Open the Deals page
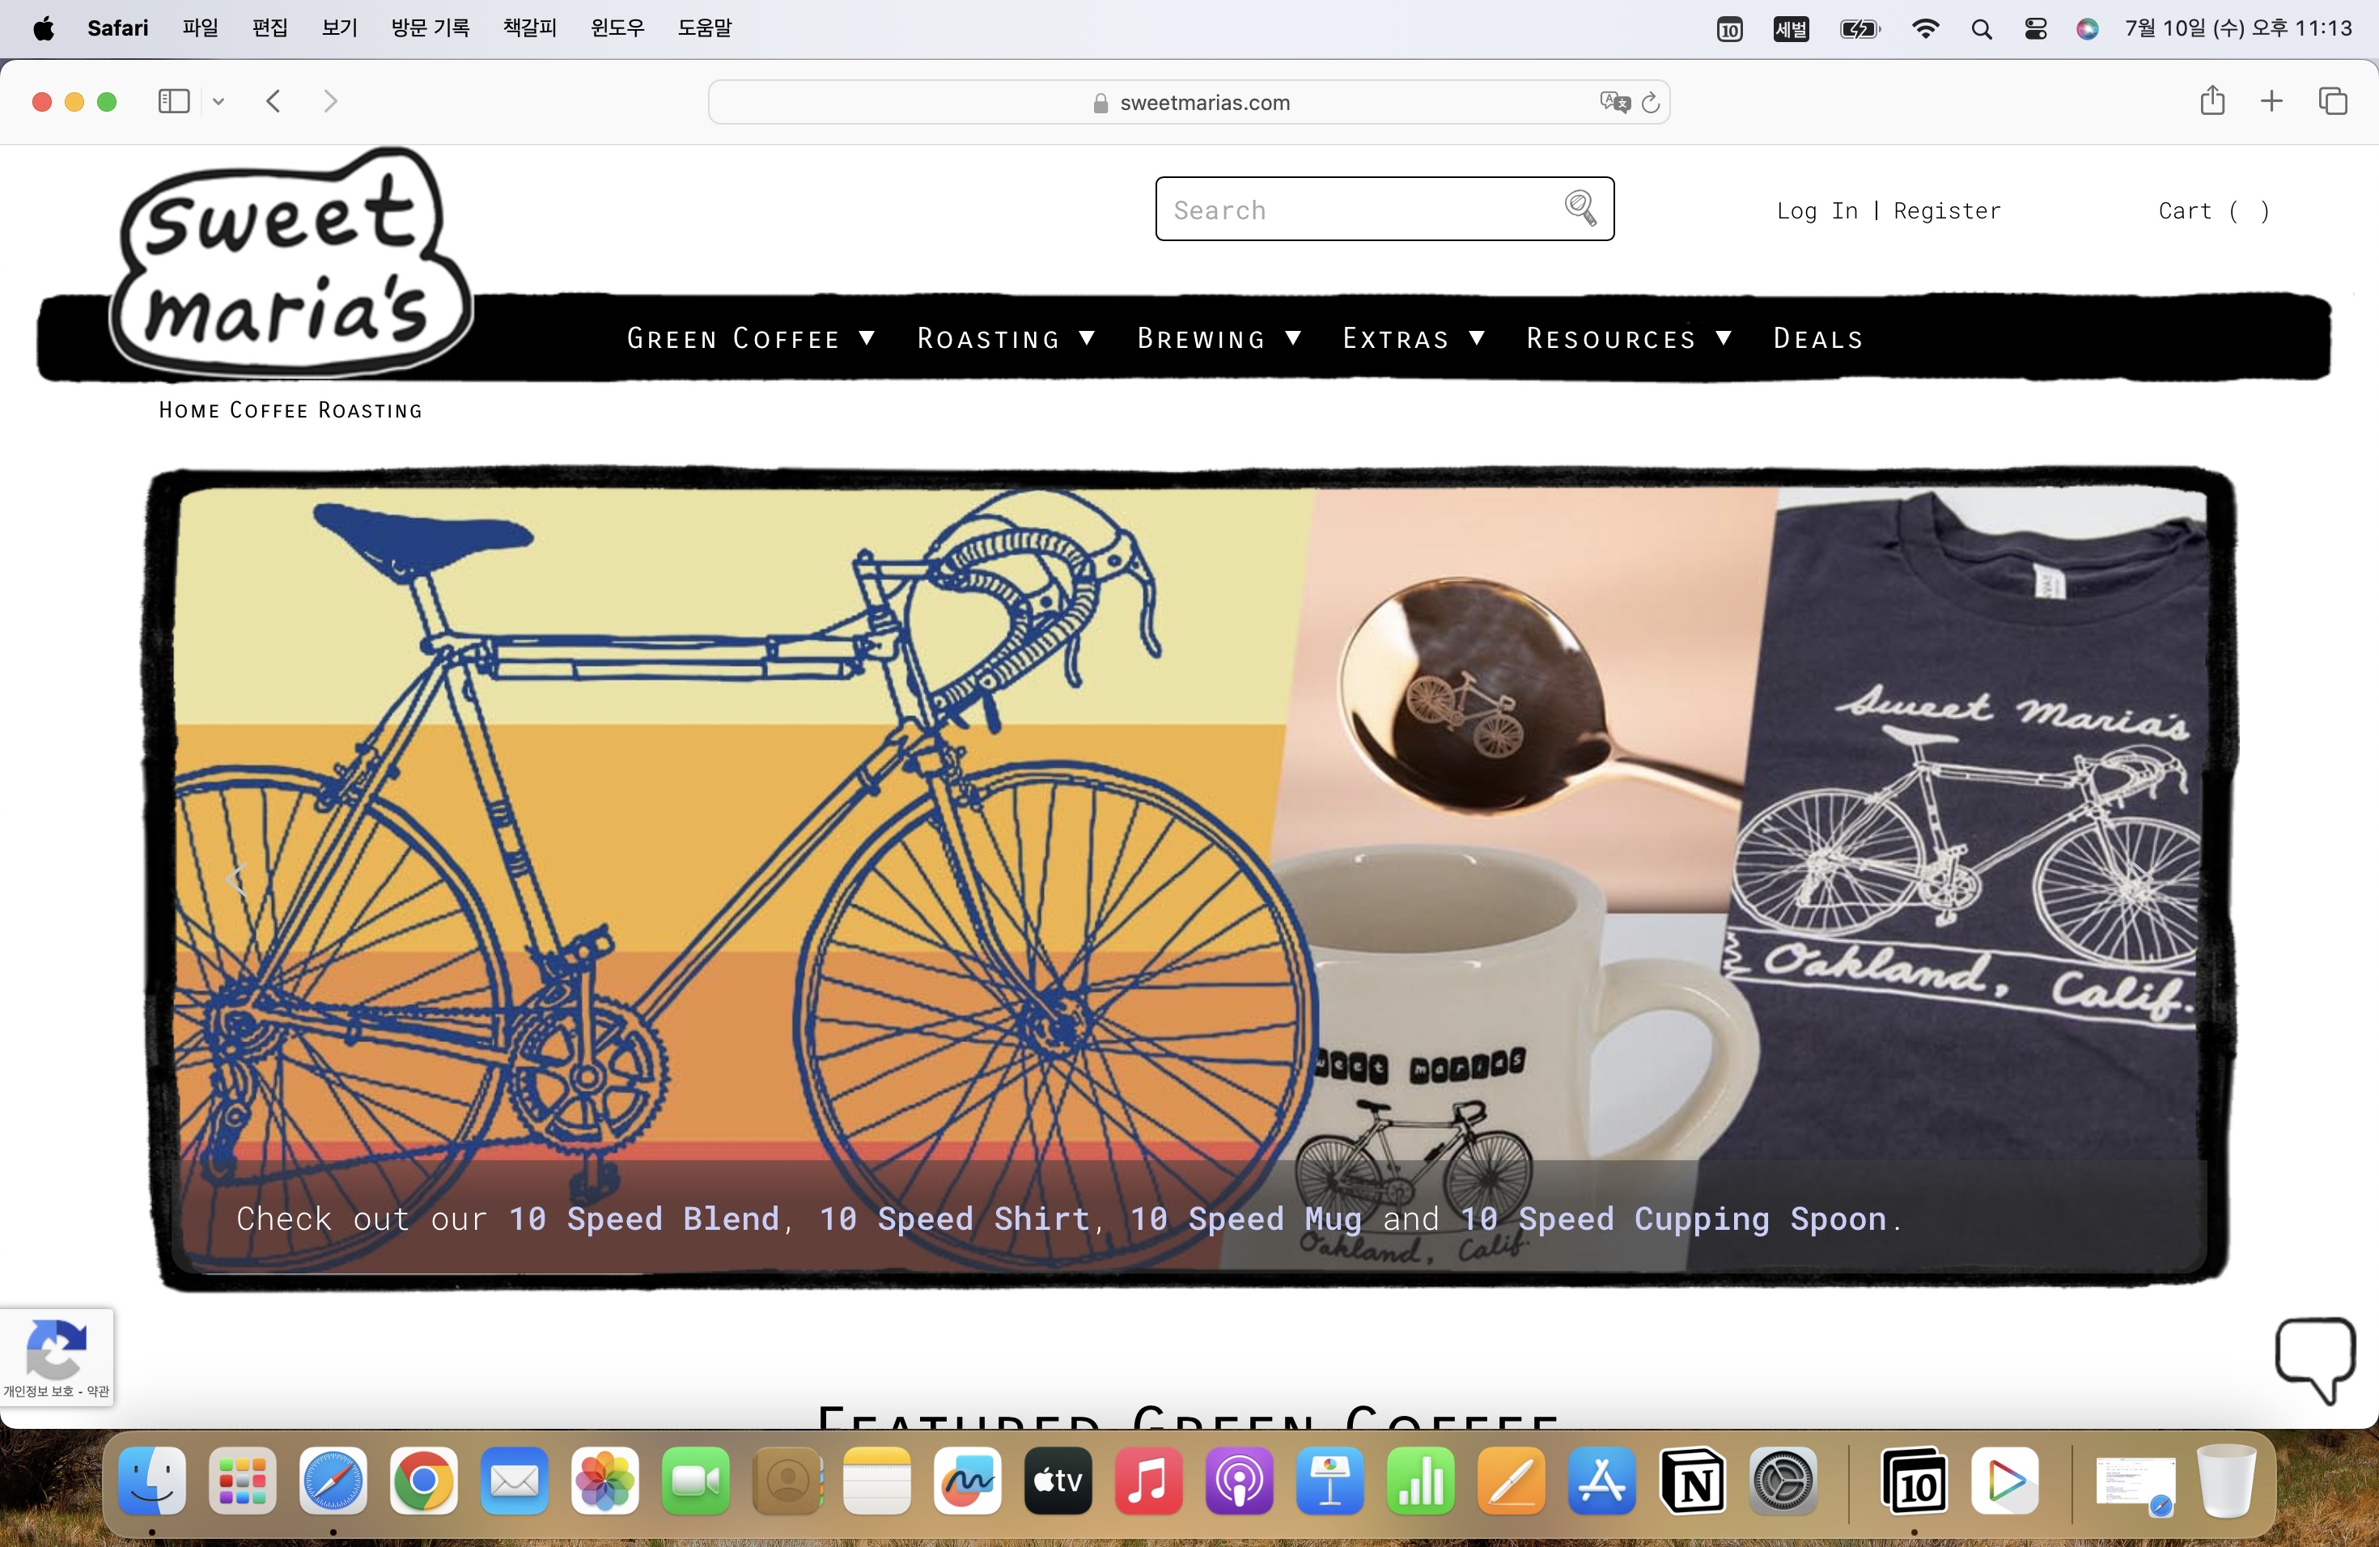This screenshot has width=2379, height=1547. point(1818,339)
